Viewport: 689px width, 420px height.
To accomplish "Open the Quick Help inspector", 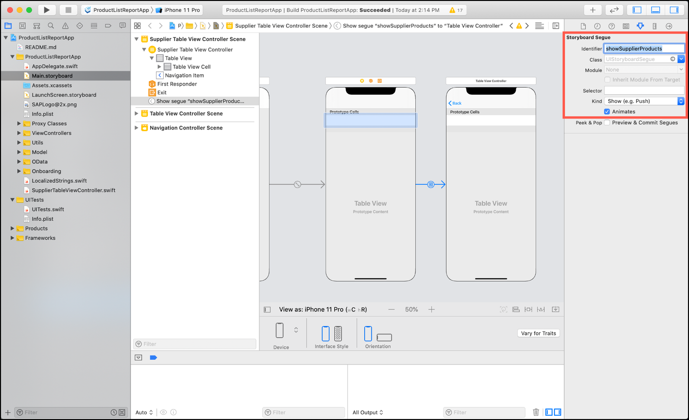I will coord(611,26).
